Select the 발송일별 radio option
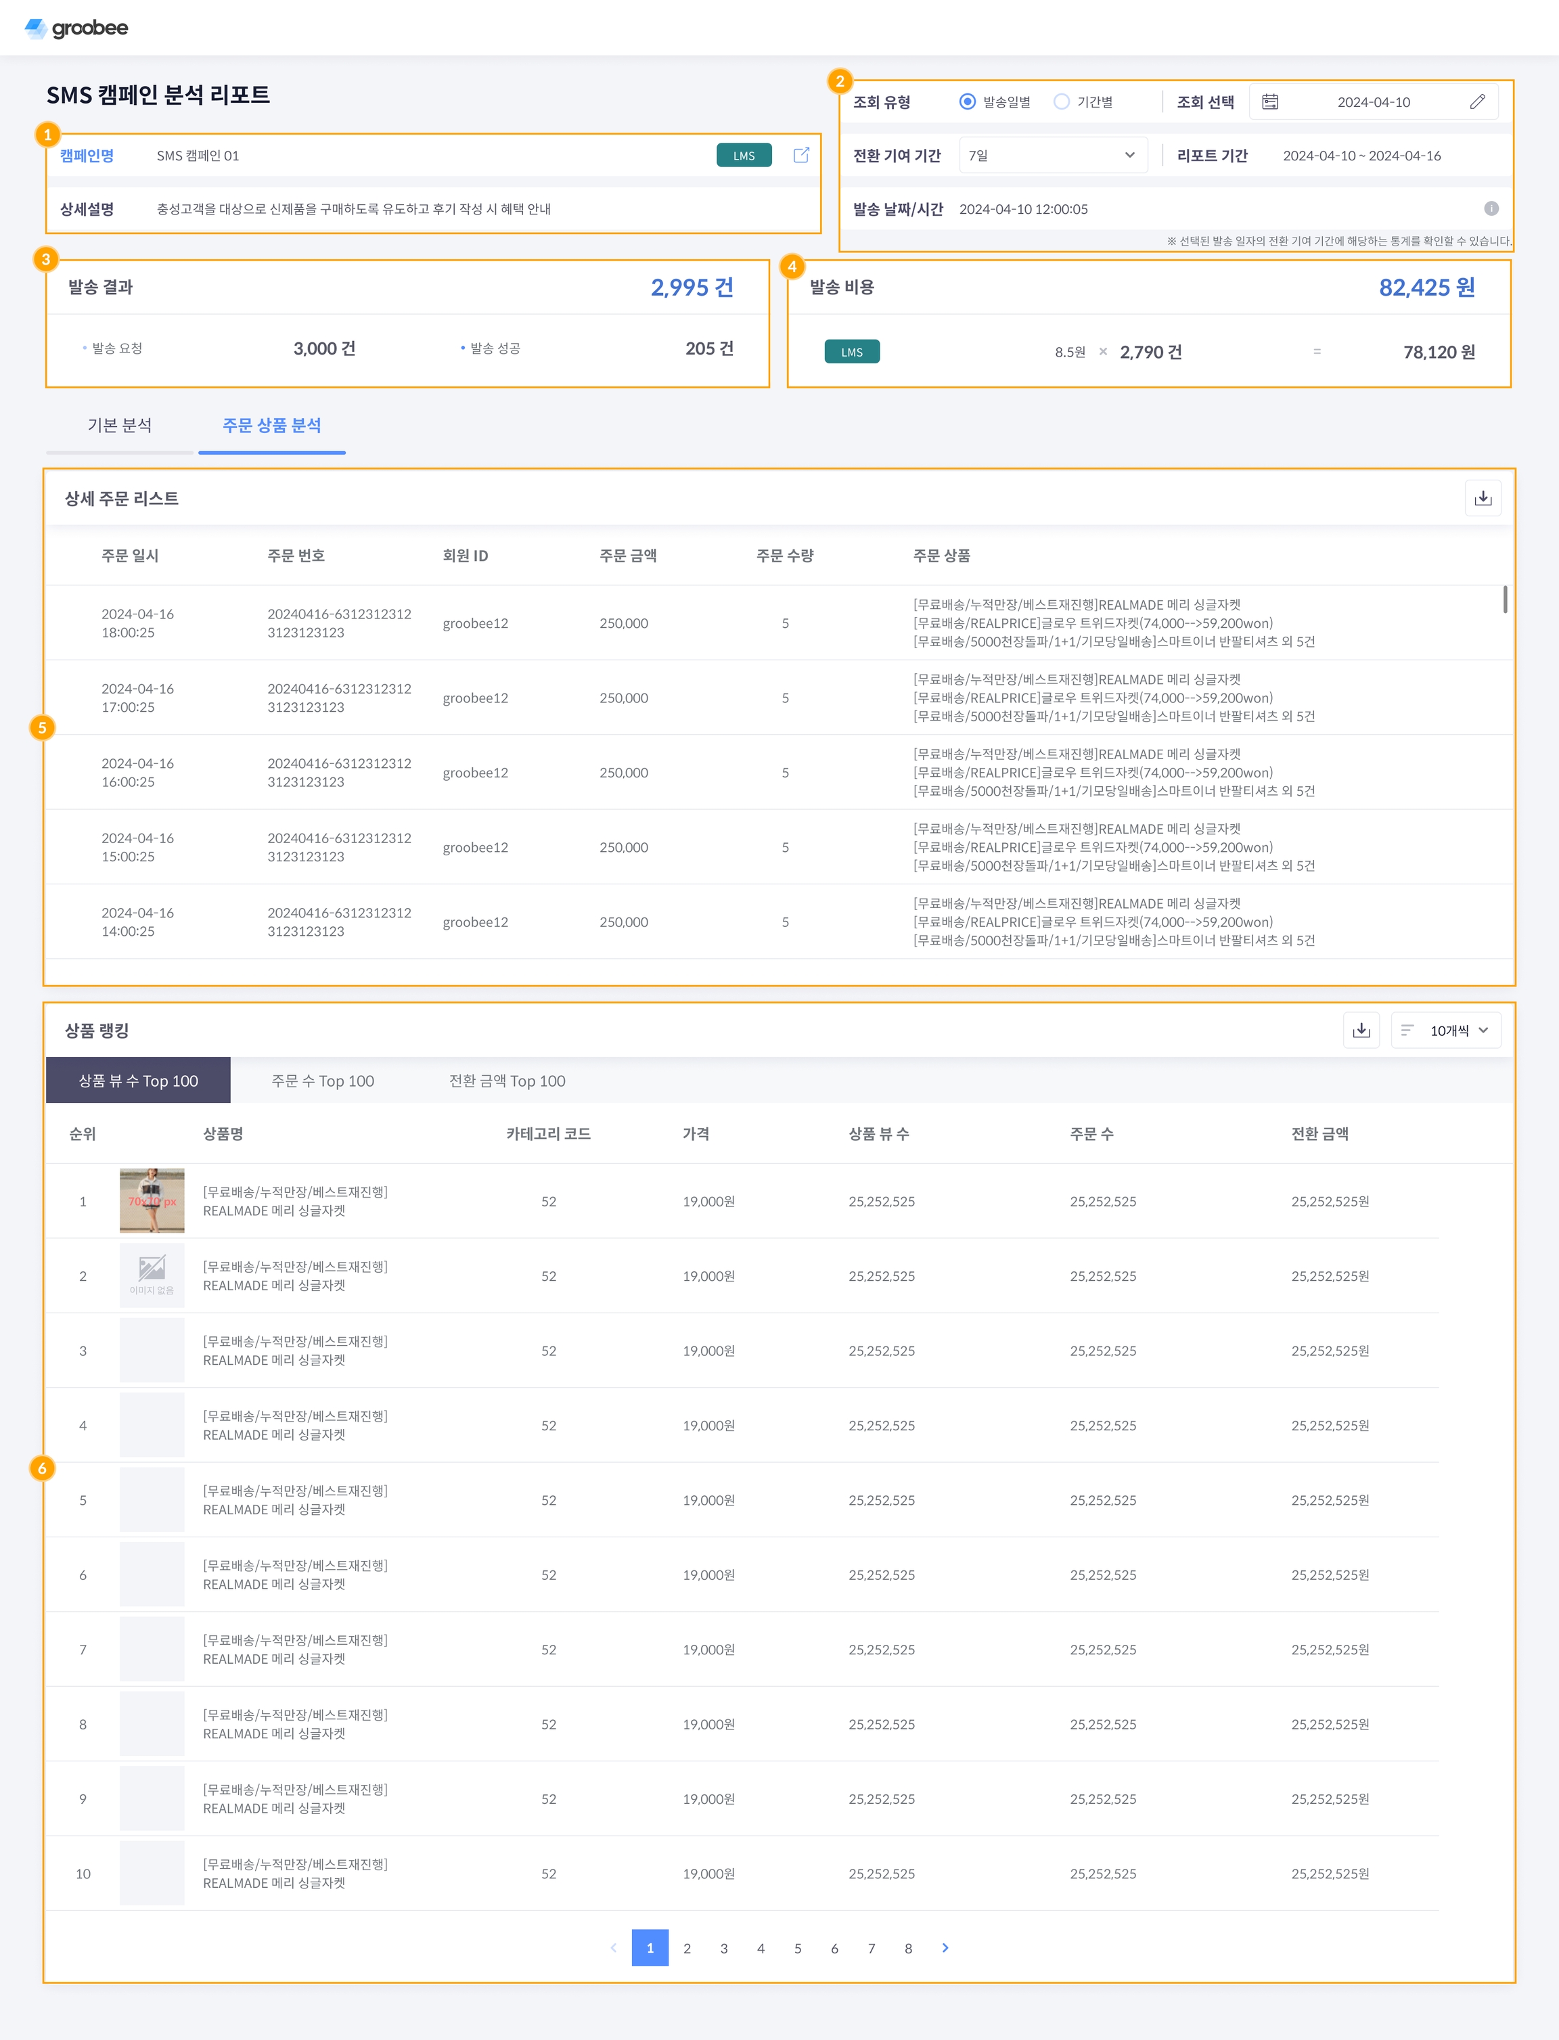1559x2040 pixels. pyautogui.click(x=967, y=102)
